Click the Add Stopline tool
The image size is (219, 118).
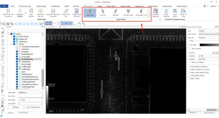point(31,13)
